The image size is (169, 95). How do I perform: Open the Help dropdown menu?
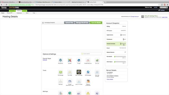click(35, 13)
